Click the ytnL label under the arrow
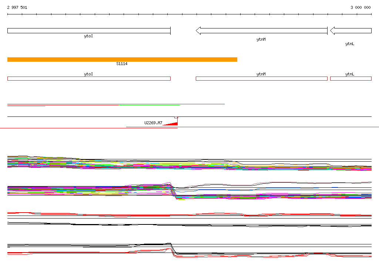This screenshot has width=379, height=264. click(x=350, y=44)
